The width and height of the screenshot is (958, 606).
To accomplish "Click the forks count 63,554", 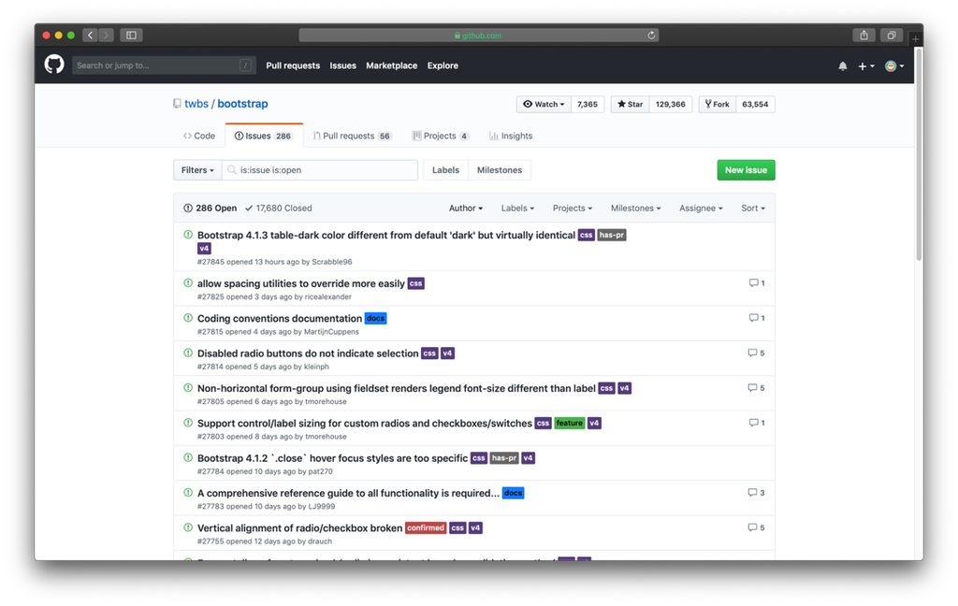I will pyautogui.click(x=755, y=104).
